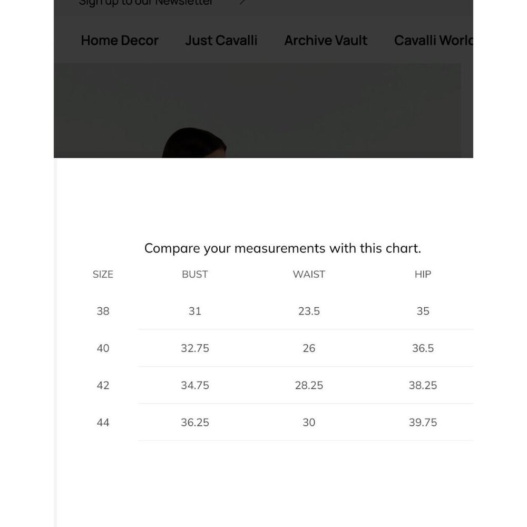Open the Cavalli World menu item
527x527 pixels.
coord(433,41)
